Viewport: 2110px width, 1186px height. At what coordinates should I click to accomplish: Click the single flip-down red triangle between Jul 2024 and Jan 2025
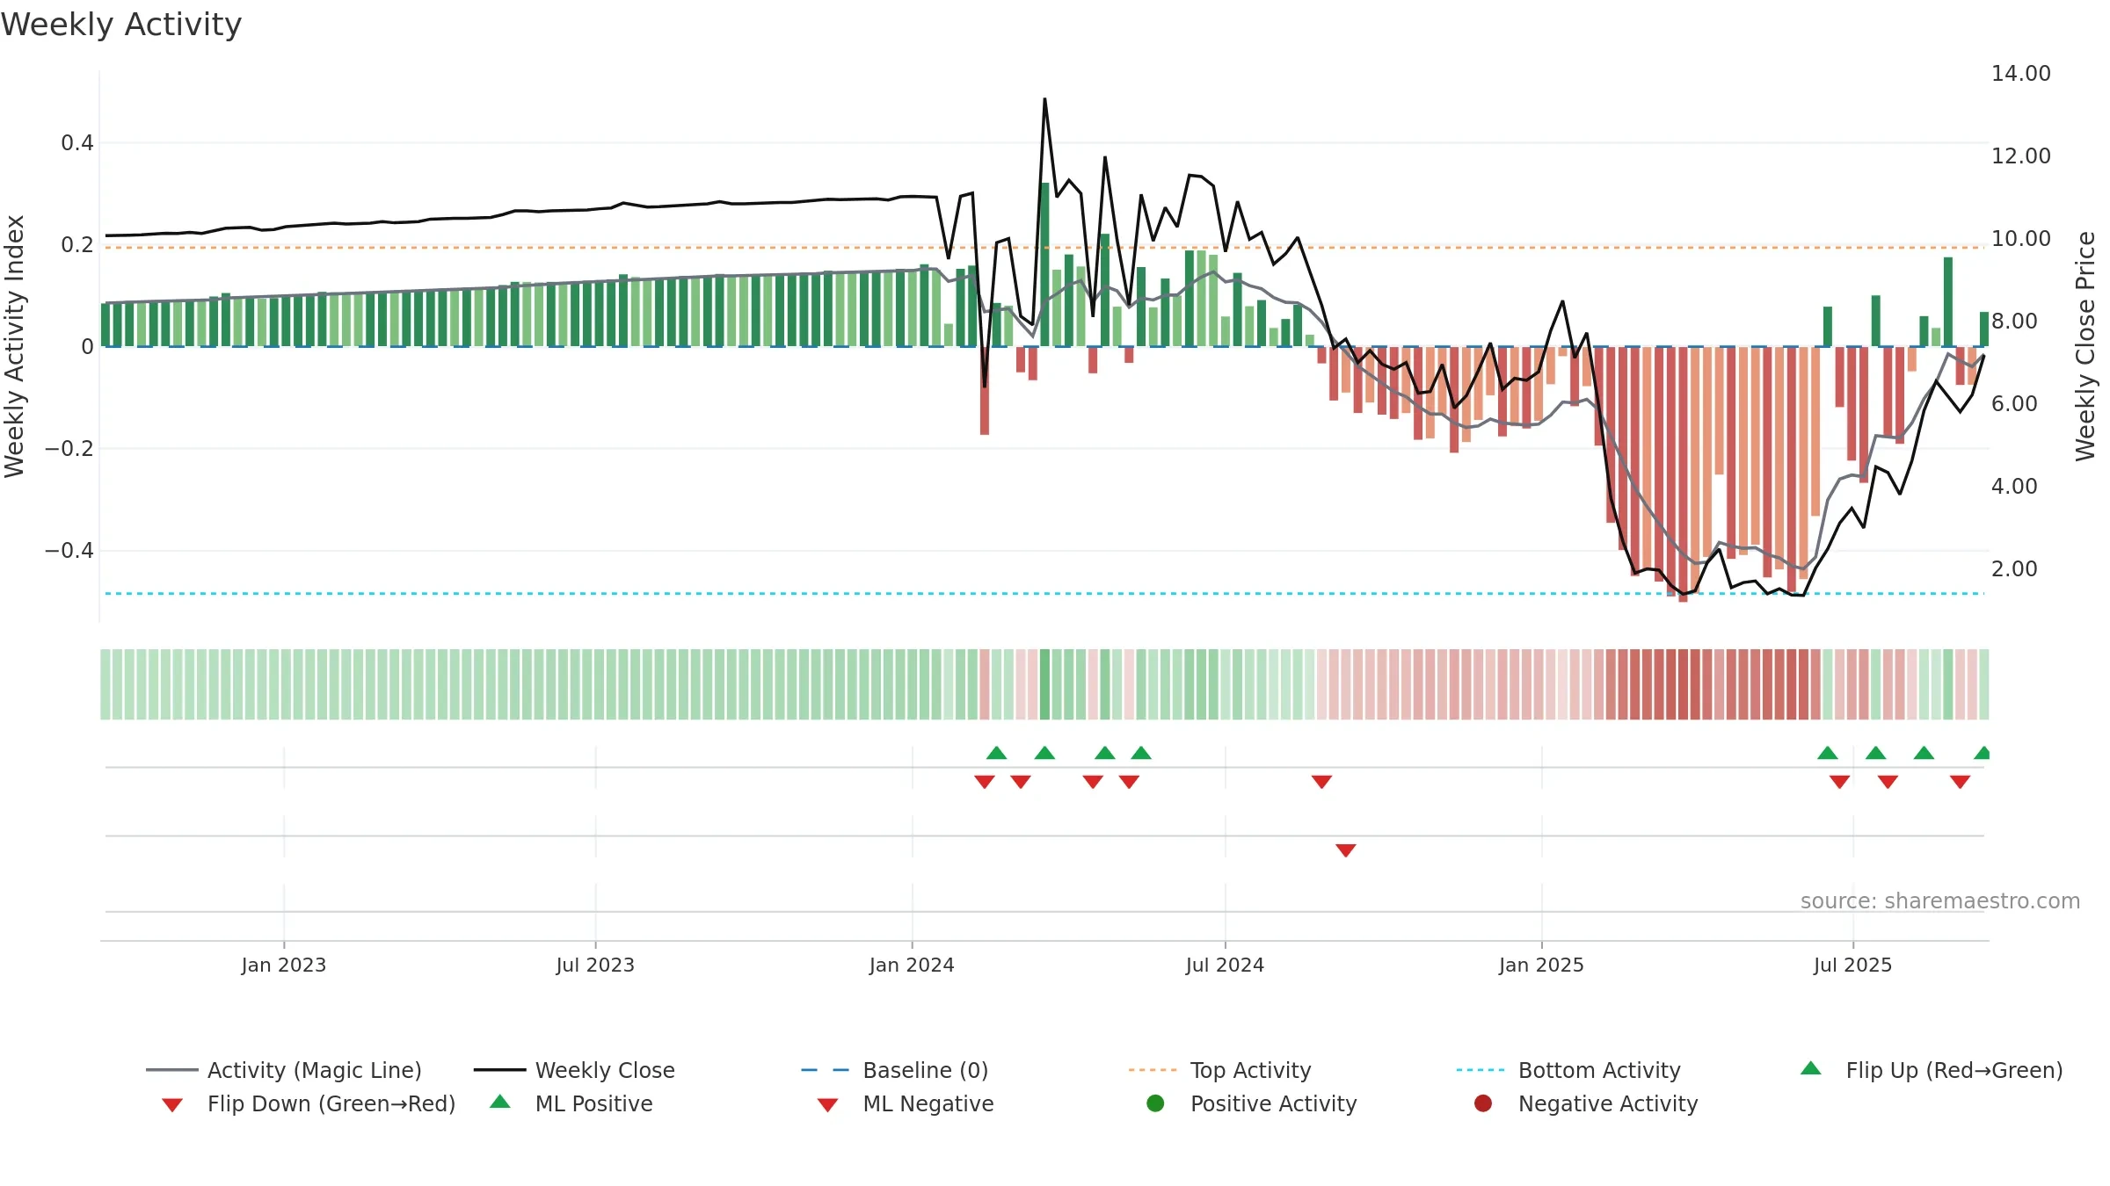point(1321,781)
